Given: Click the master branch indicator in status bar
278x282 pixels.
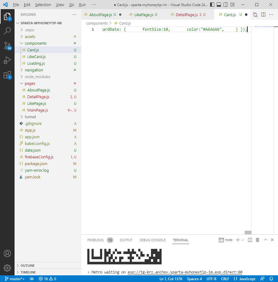Looking at the screenshot, I should point(15,279).
